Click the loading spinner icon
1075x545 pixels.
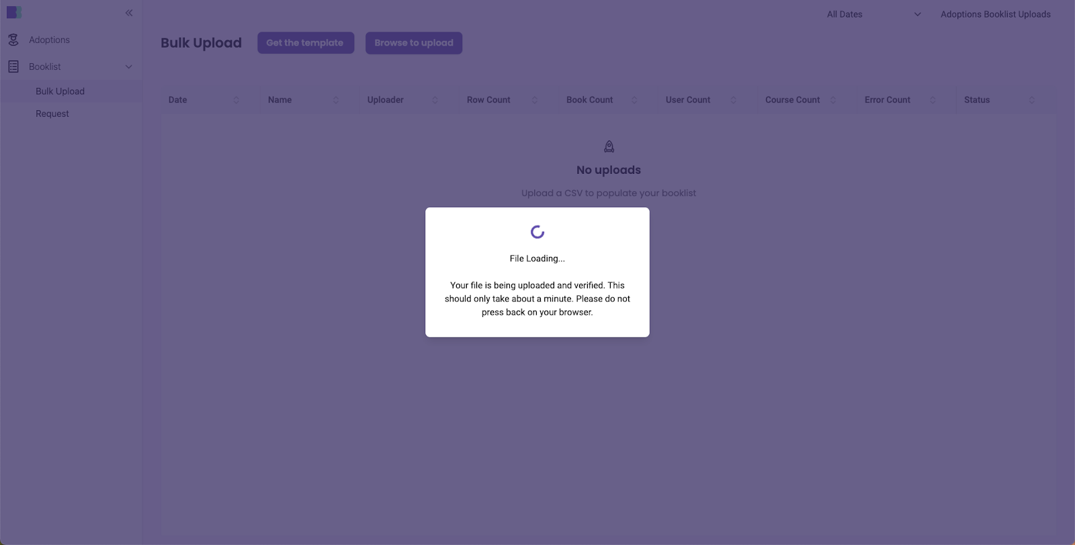pyautogui.click(x=537, y=232)
